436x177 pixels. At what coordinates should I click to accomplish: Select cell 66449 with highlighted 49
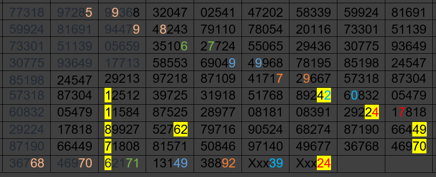coord(409,130)
